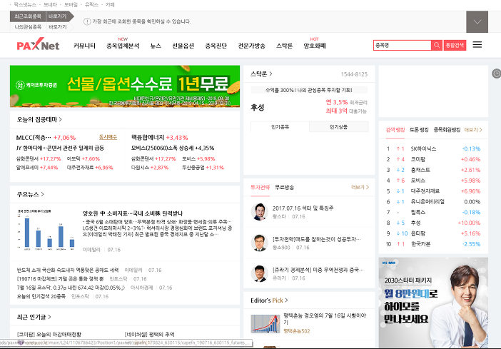The height and width of the screenshot is (349, 501).
Task: Open 홈캐스트 in the ranking list
Action: tap(420, 170)
